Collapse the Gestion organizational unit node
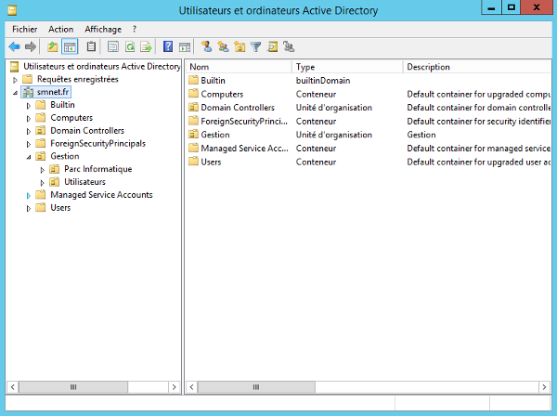Viewport: 557px width, 416px height. pyautogui.click(x=29, y=157)
